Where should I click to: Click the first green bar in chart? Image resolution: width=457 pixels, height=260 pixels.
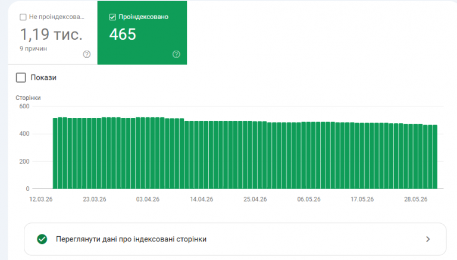point(55,154)
